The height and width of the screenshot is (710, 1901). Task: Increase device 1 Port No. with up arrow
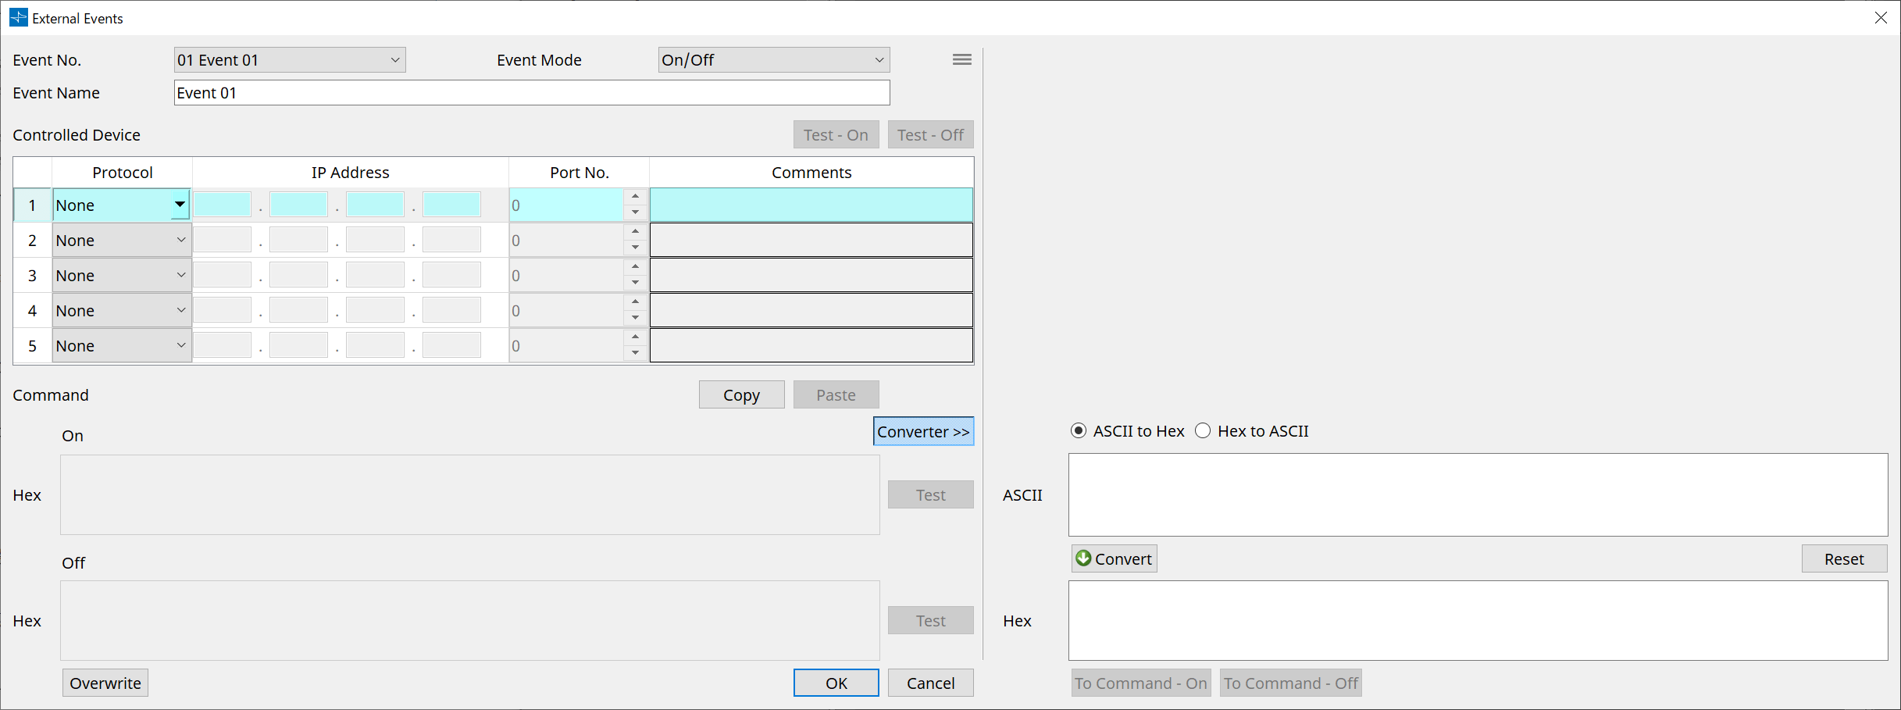click(635, 196)
